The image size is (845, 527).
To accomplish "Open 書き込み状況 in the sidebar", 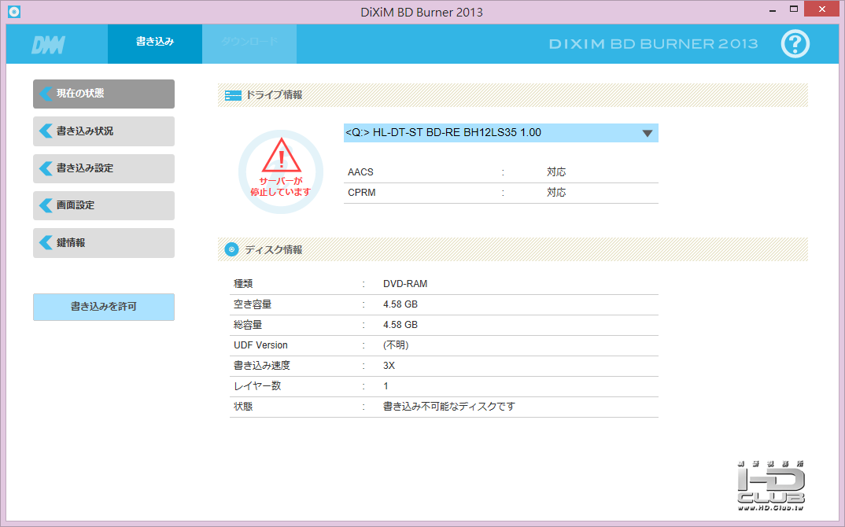I will 104,131.
